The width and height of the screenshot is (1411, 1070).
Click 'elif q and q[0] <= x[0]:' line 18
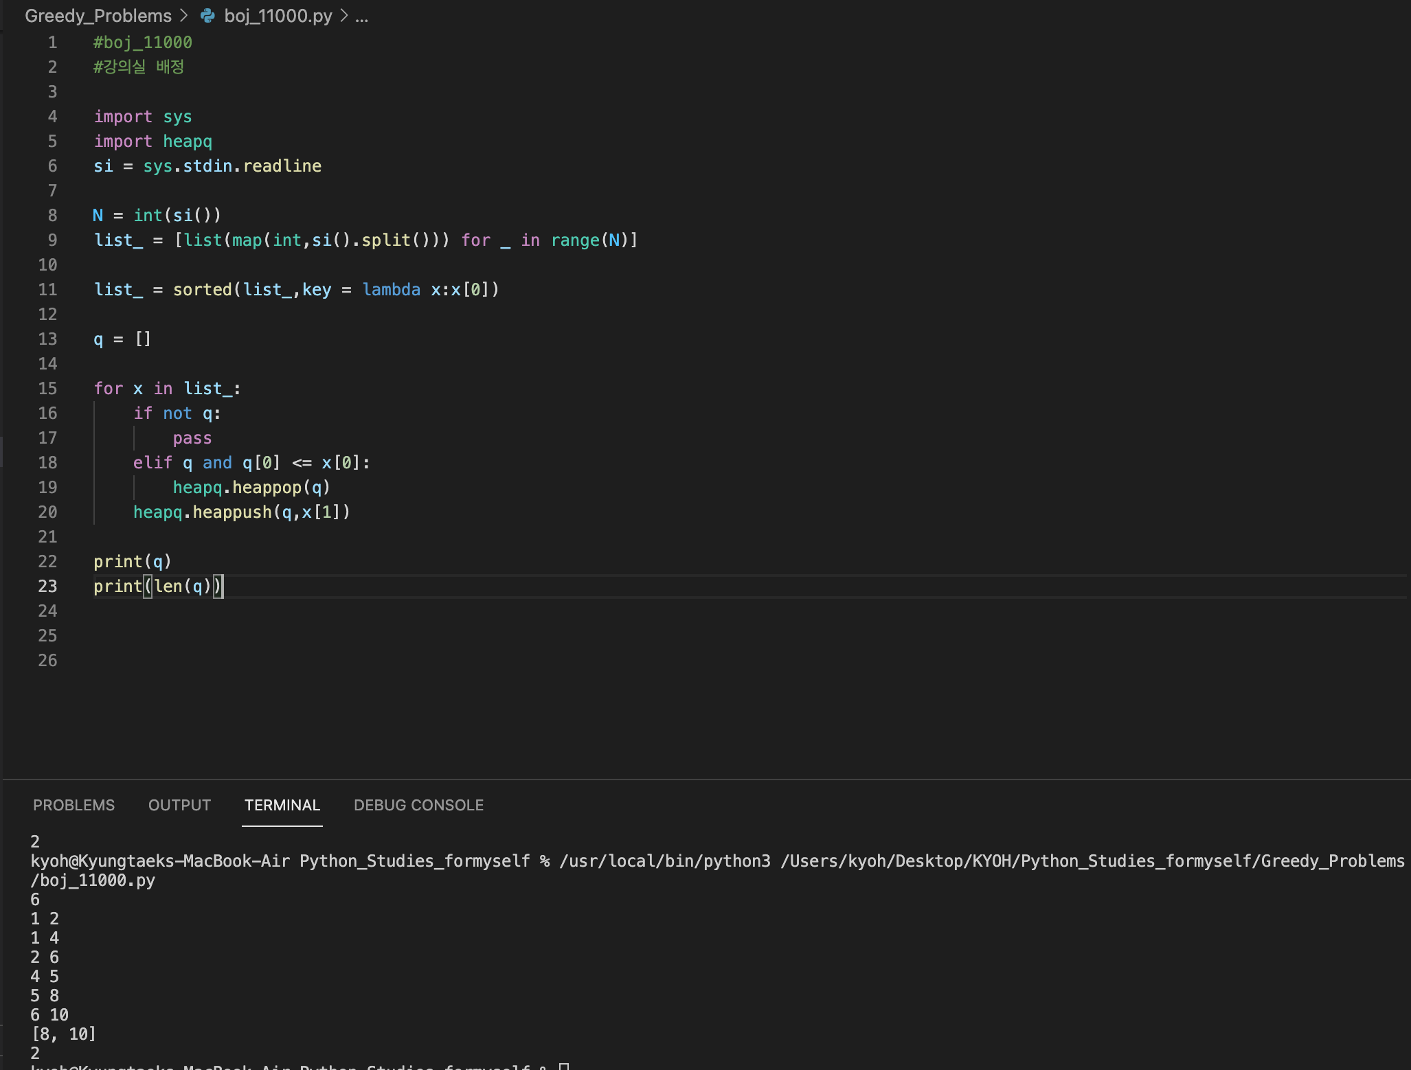click(251, 463)
